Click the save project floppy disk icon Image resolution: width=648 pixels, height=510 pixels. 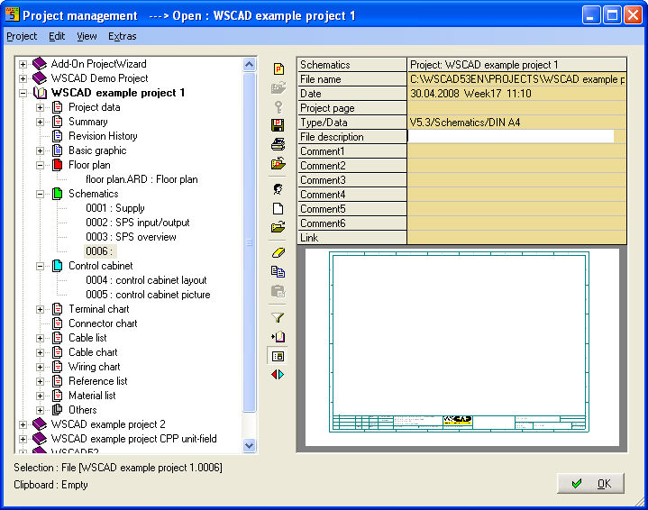click(278, 125)
